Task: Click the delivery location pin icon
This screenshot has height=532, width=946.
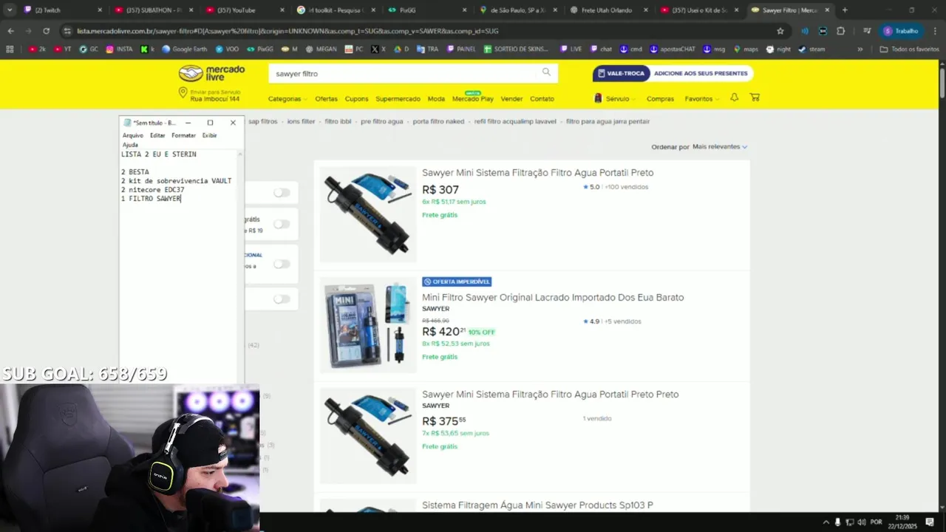Action: [183, 93]
